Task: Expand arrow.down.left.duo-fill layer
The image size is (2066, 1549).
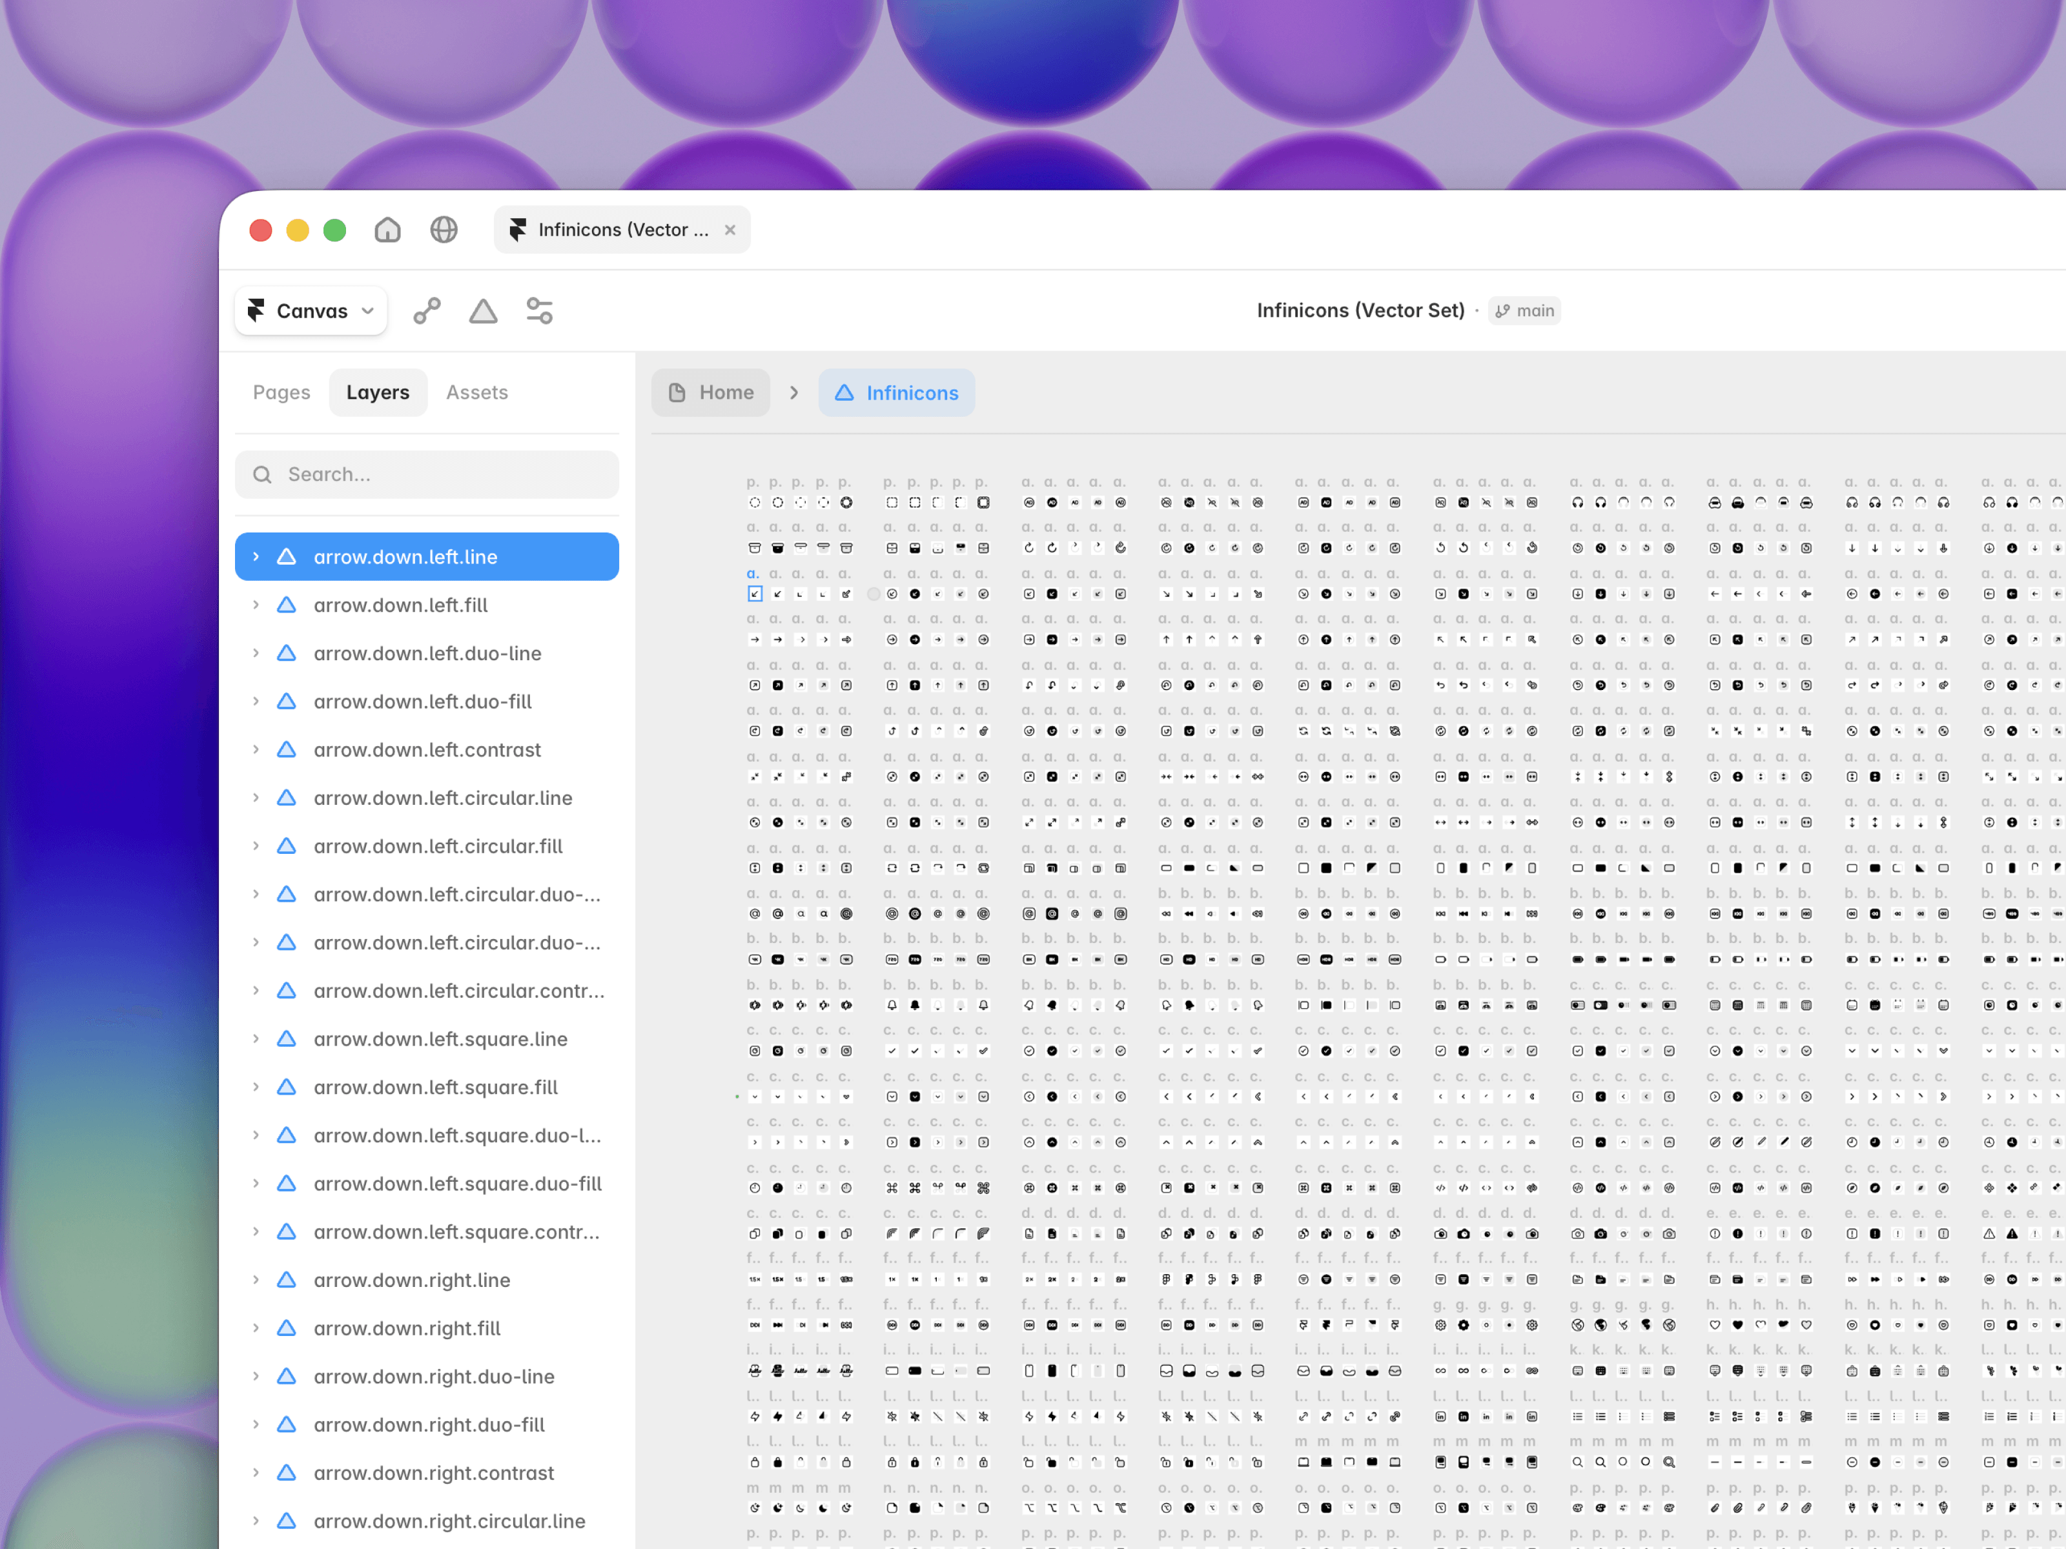Action: click(x=256, y=701)
